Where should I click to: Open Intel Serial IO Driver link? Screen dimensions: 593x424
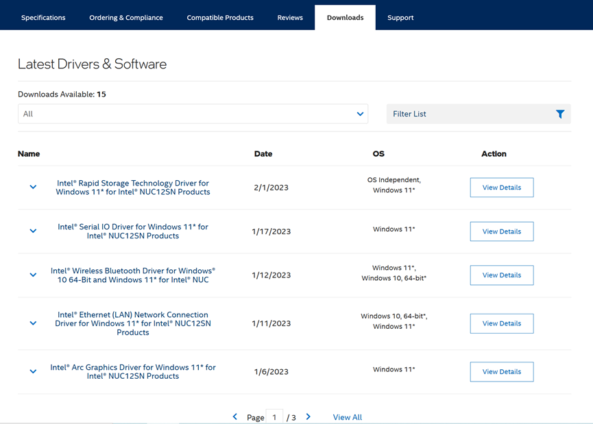[x=133, y=232]
